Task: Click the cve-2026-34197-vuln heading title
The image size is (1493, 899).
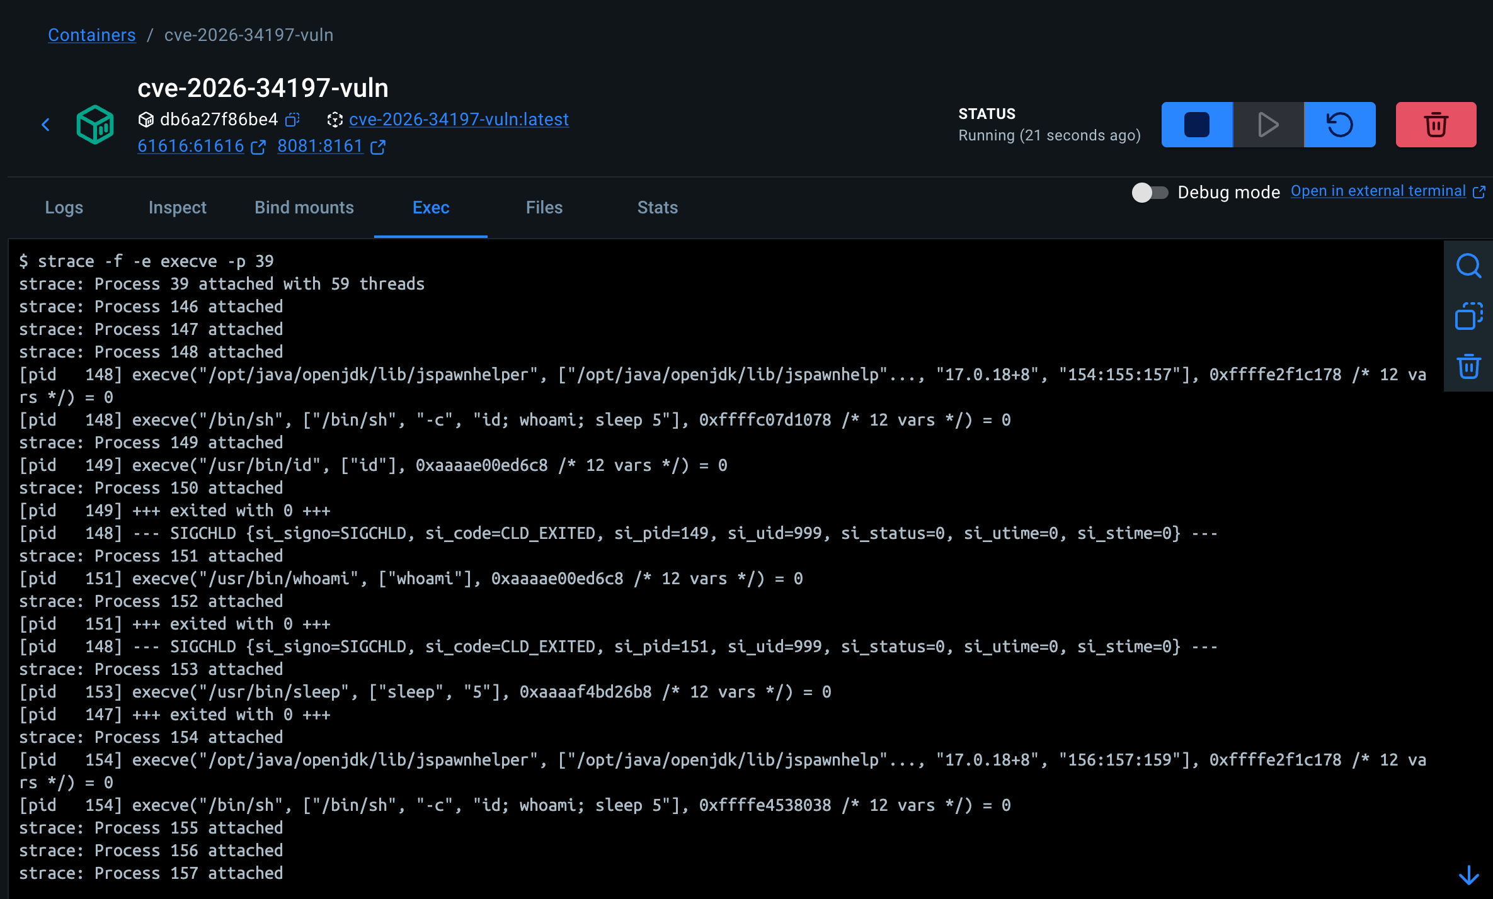Action: tap(263, 88)
